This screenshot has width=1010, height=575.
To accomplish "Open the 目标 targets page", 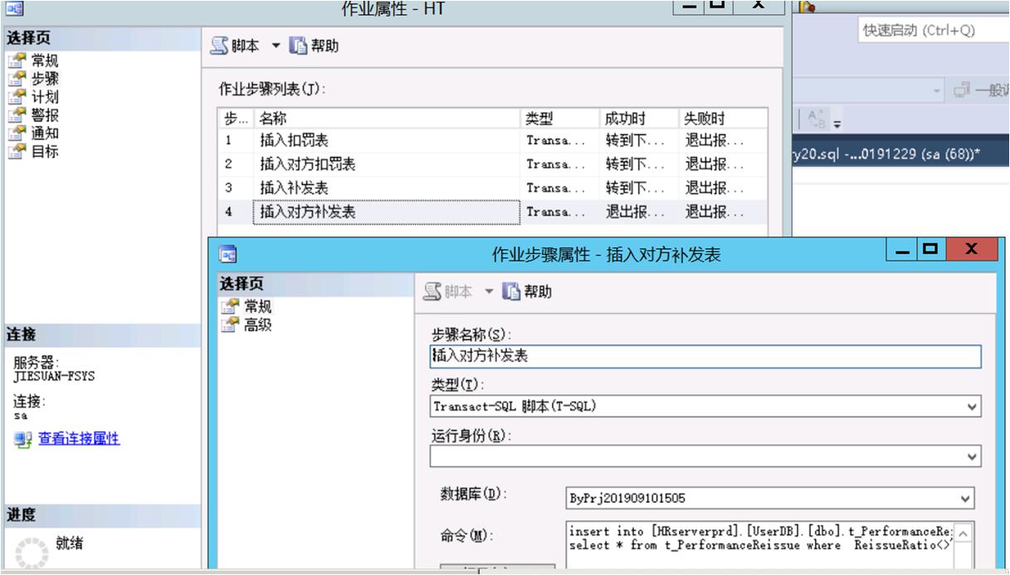I will click(44, 151).
